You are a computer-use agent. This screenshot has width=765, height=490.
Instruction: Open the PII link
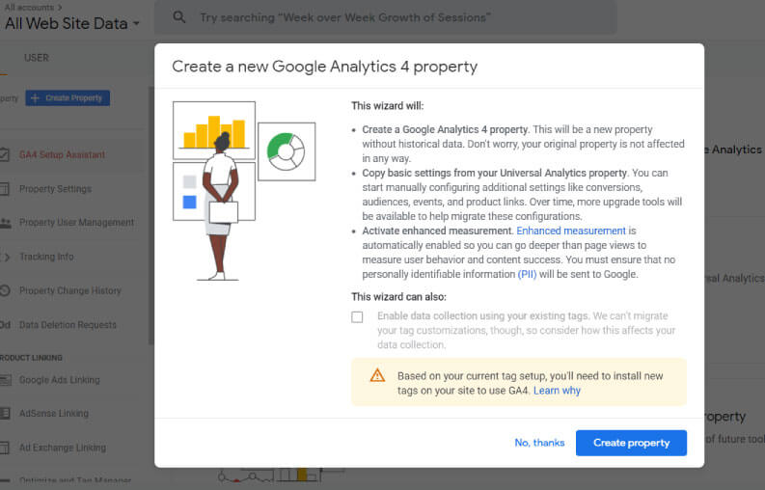[527, 274]
